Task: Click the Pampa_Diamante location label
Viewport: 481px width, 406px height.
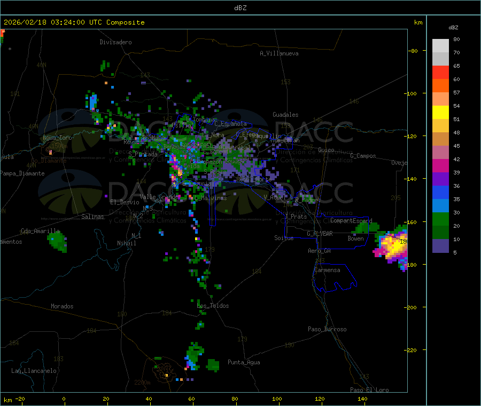Action: tap(22, 173)
